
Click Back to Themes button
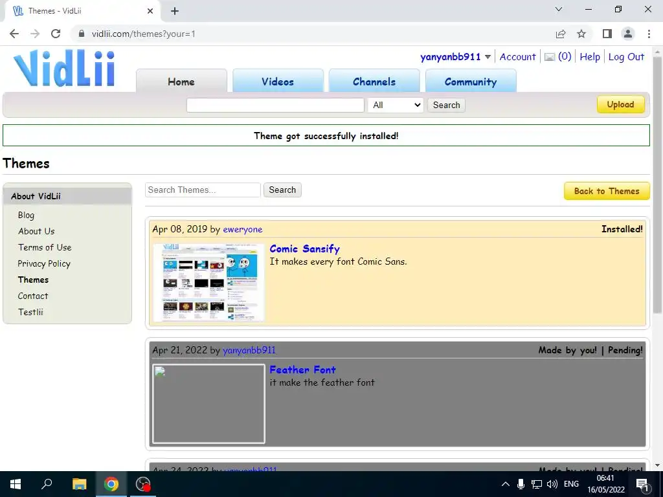click(x=607, y=191)
